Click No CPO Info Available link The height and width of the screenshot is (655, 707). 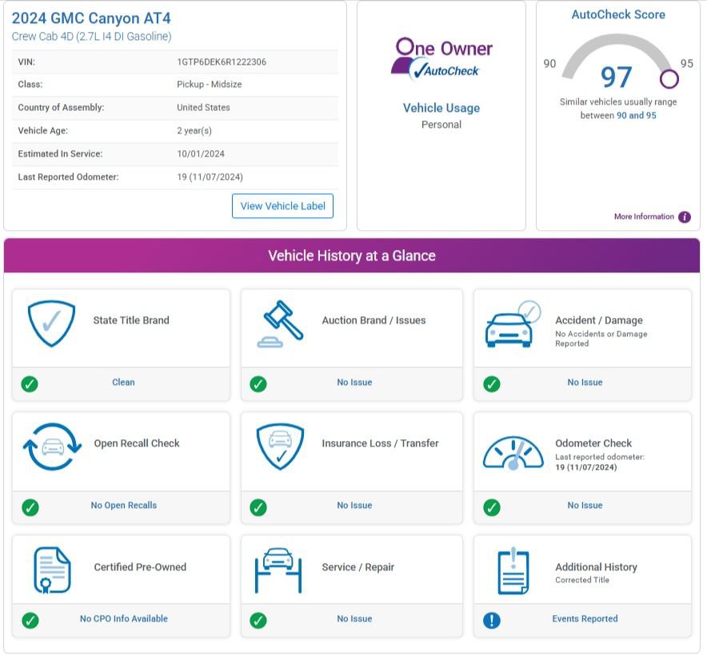[x=123, y=618]
